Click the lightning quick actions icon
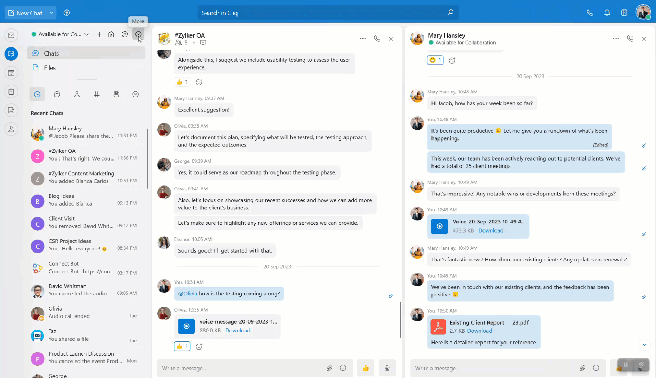Viewport: 656px width, 378px height. tap(67, 13)
